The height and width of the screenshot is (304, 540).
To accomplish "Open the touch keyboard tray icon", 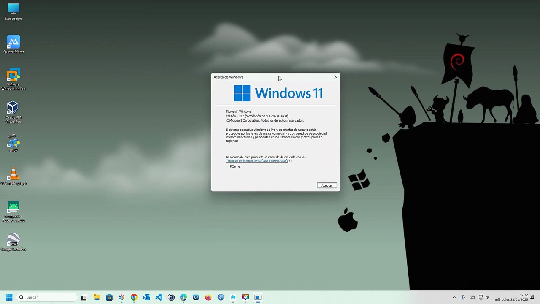I will pos(472,297).
